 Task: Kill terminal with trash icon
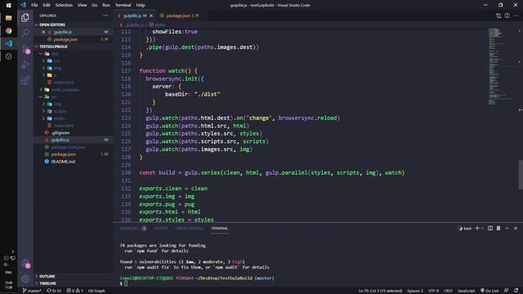click(x=498, y=229)
